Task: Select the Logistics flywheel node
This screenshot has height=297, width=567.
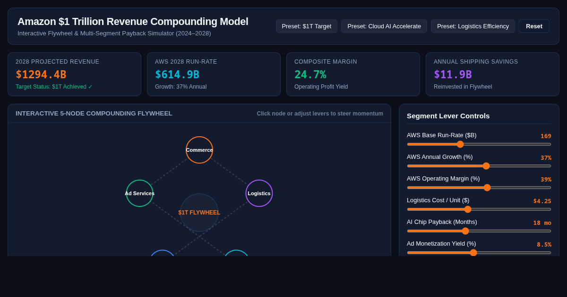Action: click(259, 193)
